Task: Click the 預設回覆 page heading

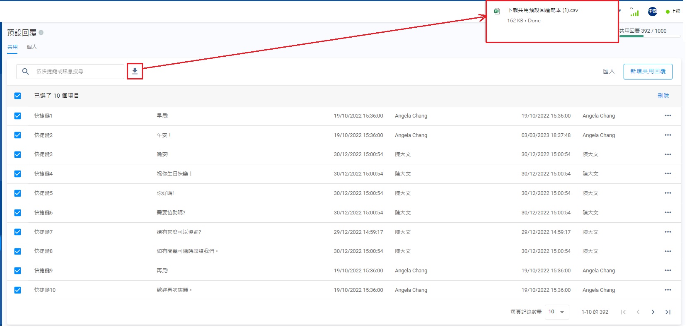Action: pos(22,33)
